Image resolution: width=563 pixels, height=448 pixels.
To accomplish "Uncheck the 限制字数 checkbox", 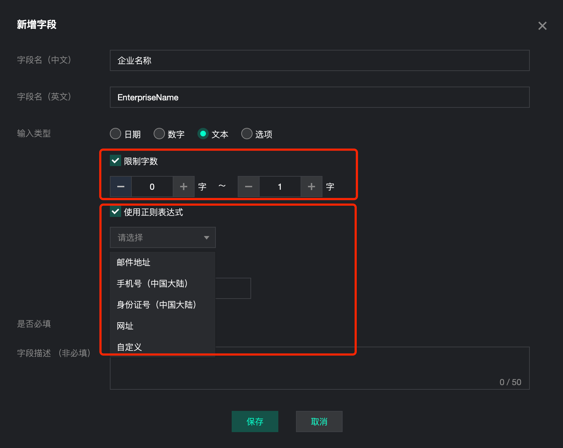I will point(115,161).
